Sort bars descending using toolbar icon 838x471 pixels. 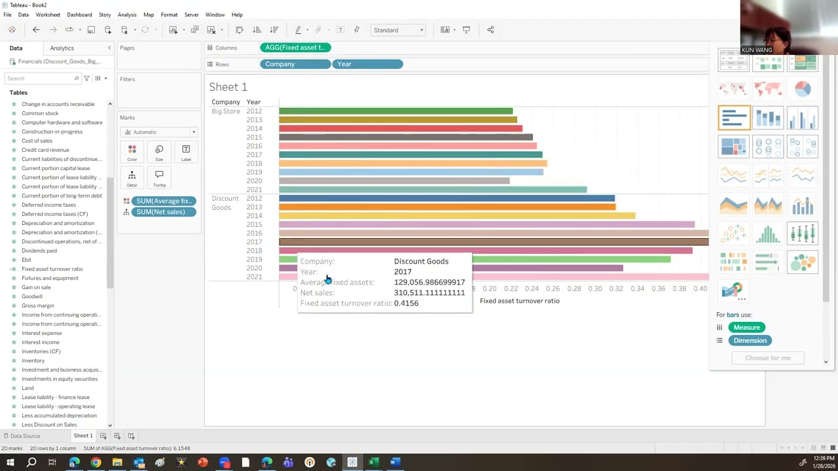[274, 29]
